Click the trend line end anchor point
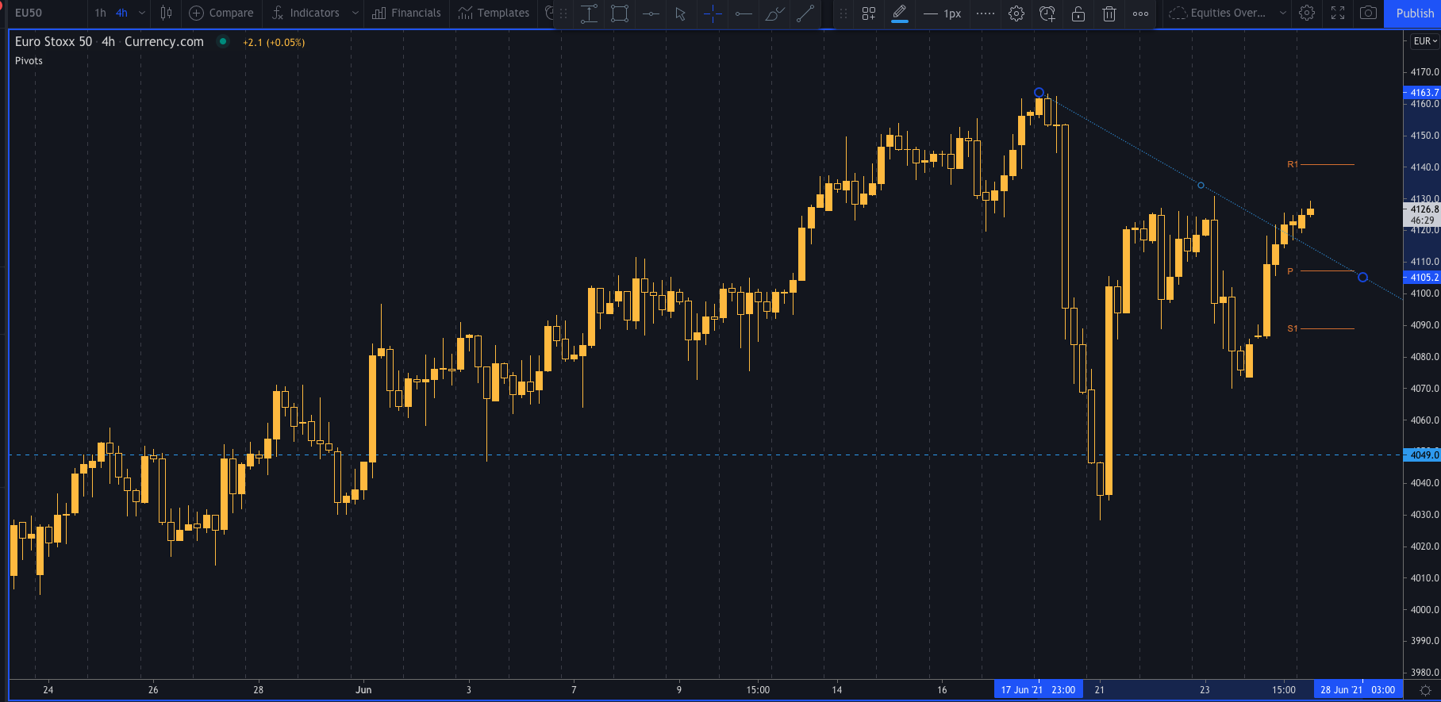 tap(1362, 278)
